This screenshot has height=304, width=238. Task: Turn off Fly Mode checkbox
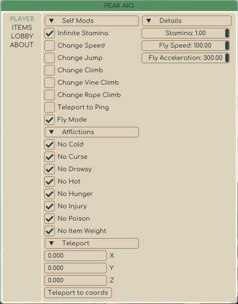[49, 120]
